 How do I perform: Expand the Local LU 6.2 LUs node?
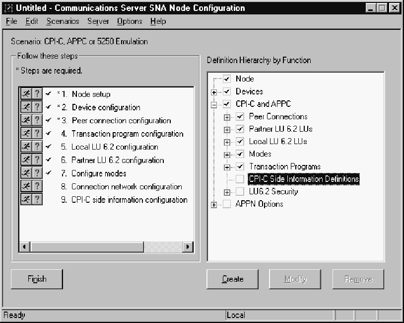[227, 143]
